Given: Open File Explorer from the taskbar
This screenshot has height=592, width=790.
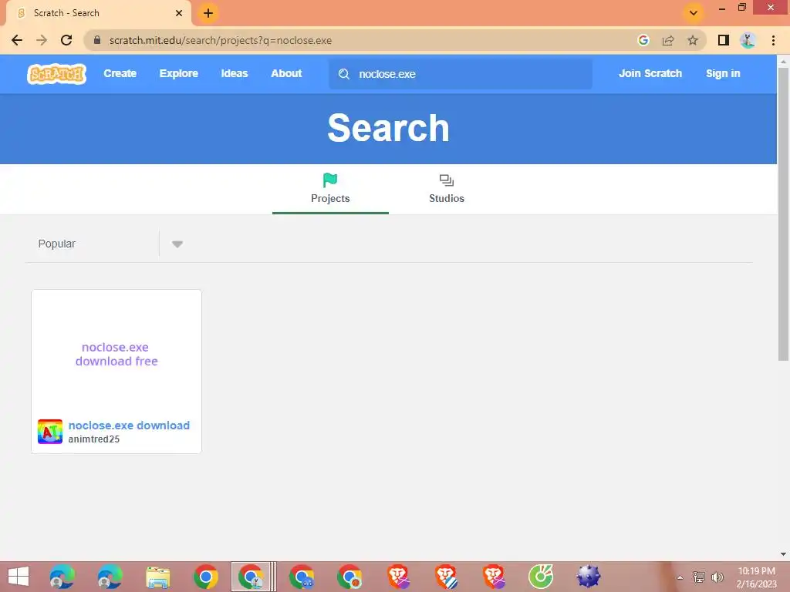Looking at the screenshot, I should 157,577.
